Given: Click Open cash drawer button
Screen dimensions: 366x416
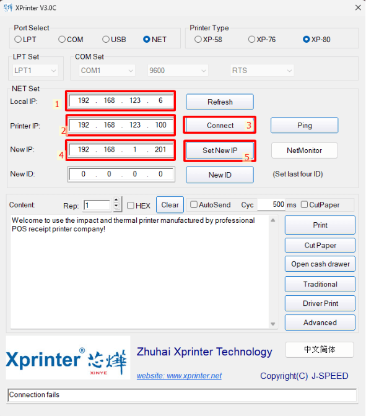Looking at the screenshot, I should tap(320, 264).
